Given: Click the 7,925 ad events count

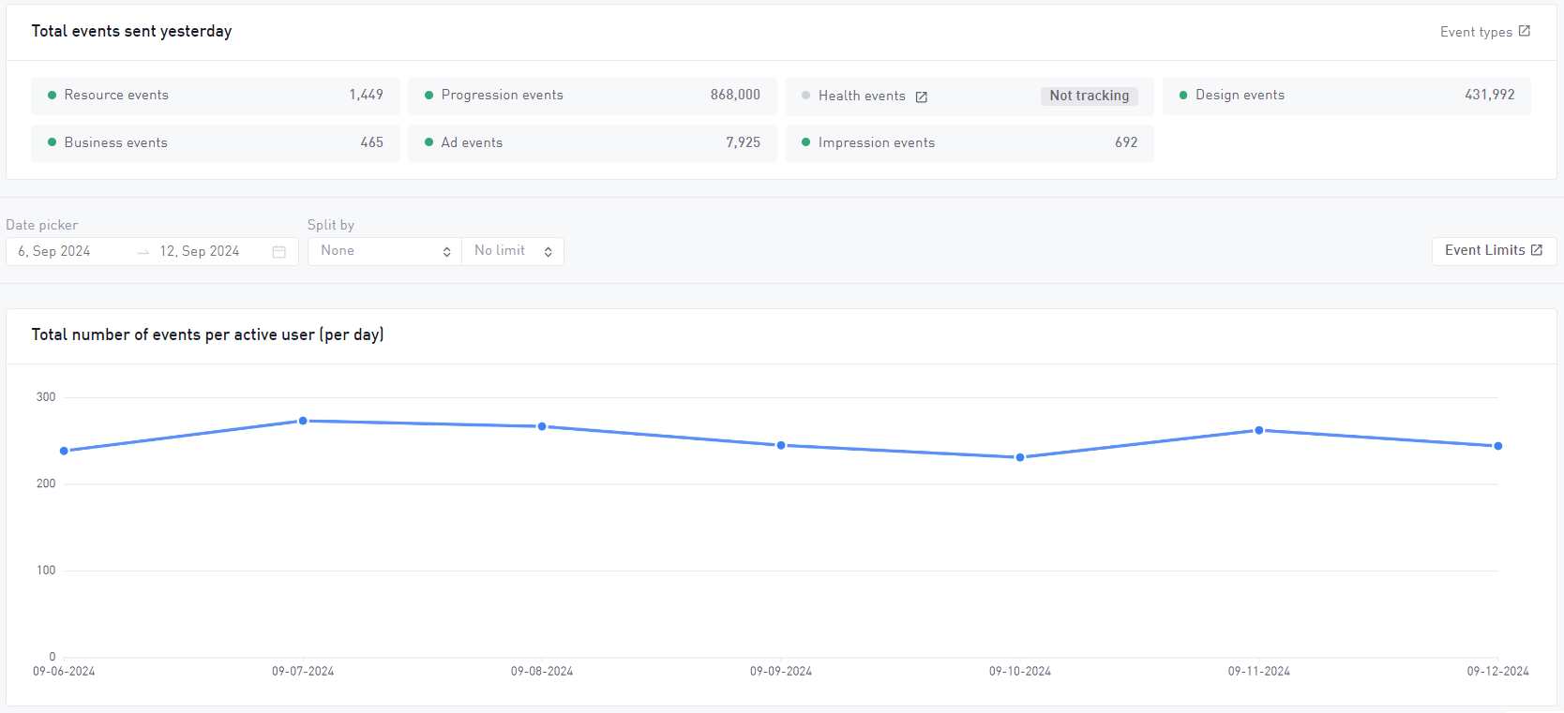Looking at the screenshot, I should coord(743,142).
